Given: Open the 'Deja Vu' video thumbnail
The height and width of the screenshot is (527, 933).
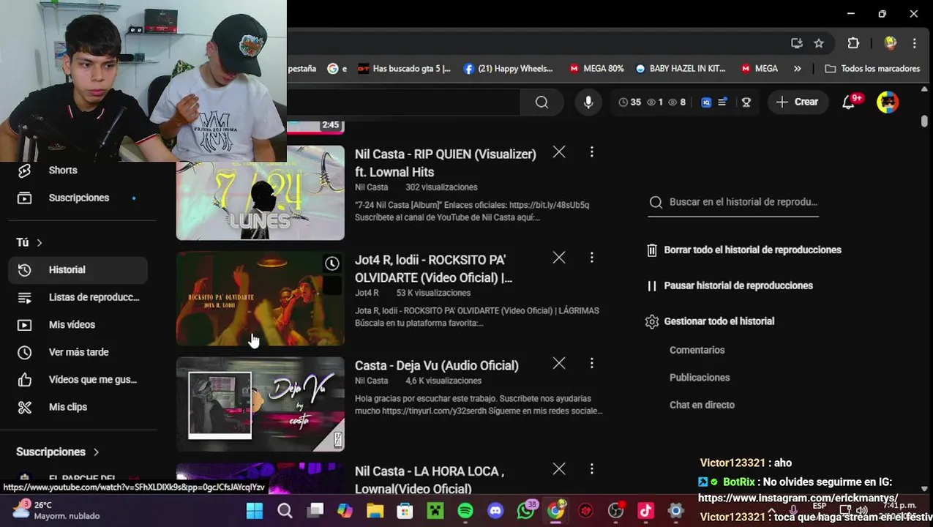Looking at the screenshot, I should [260, 404].
